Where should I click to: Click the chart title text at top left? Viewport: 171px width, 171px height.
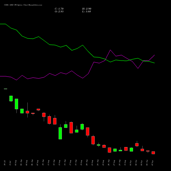[x=23, y=5]
